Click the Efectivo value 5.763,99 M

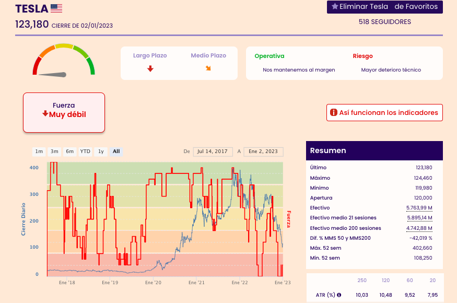pyautogui.click(x=419, y=208)
